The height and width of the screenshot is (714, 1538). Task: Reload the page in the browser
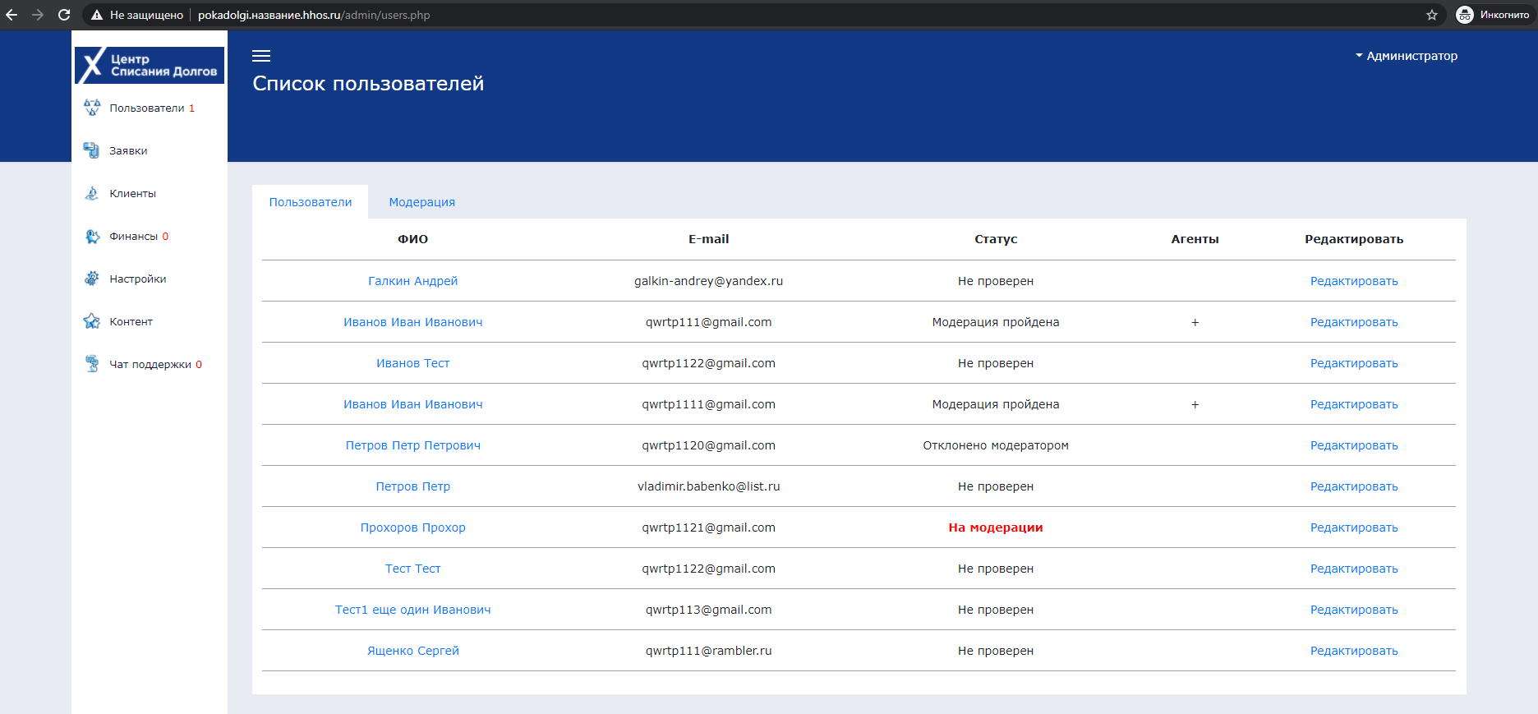click(x=64, y=15)
